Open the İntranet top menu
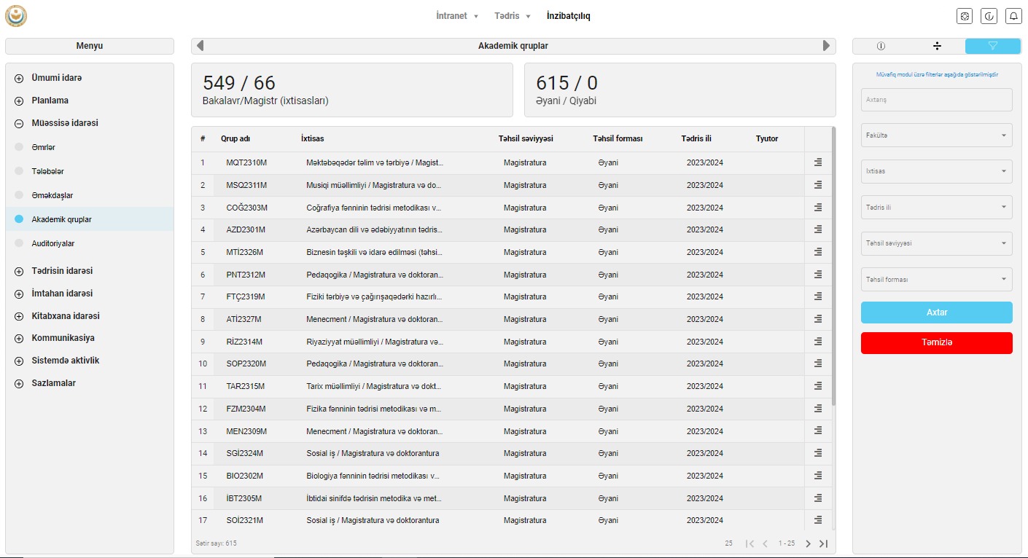 [457, 16]
